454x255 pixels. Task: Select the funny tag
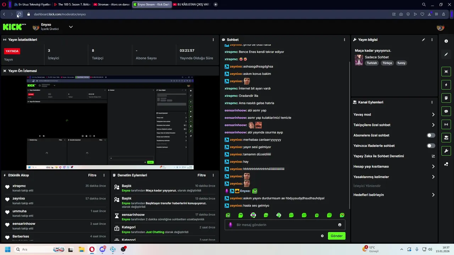click(401, 63)
